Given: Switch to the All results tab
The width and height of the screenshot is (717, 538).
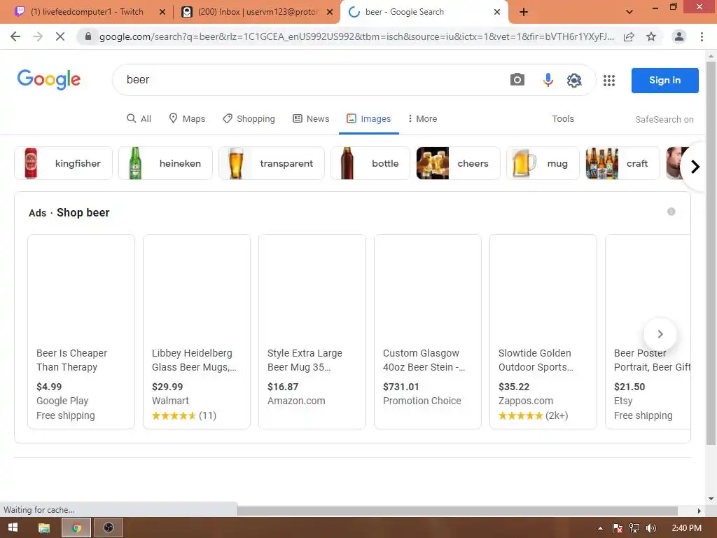Looking at the screenshot, I should click(139, 118).
